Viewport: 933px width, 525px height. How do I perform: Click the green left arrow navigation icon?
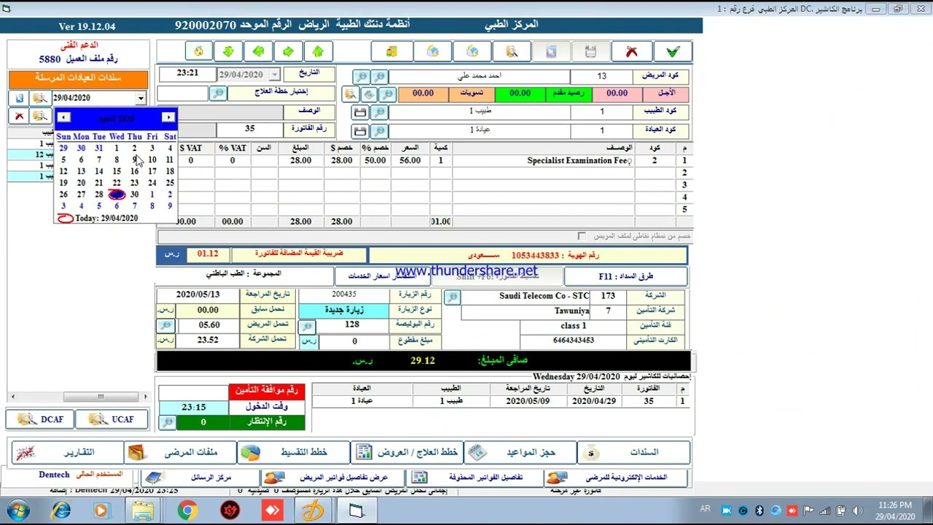pyautogui.click(x=258, y=52)
